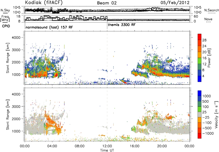Viewport: 219px width, 152px height.
Task: Click blue bottom segment of the Power color bar
Action: point(200,79)
